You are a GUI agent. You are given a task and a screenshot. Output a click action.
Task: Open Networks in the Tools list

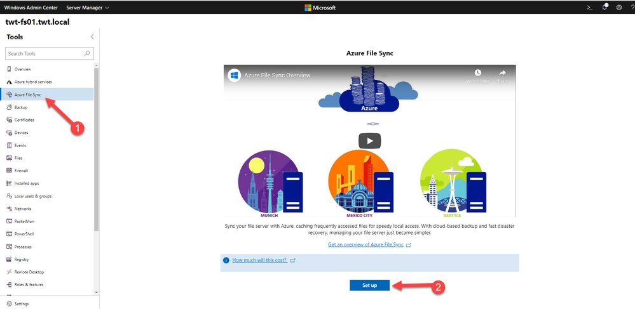pos(47,209)
